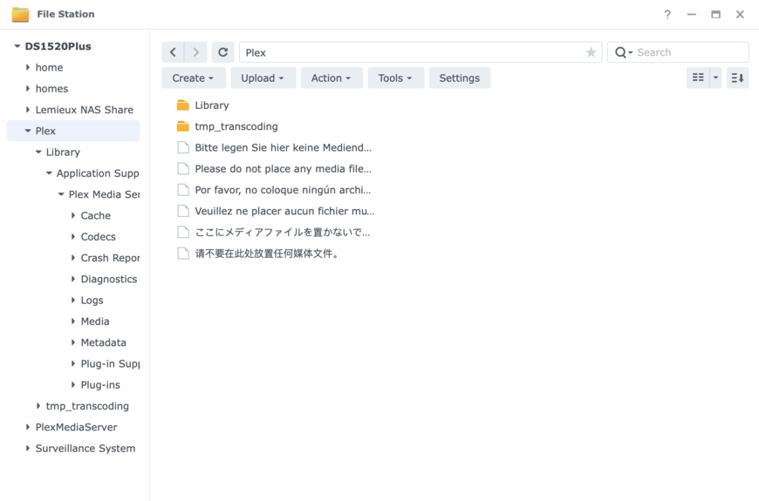Click the File Station folder app icon

pyautogui.click(x=20, y=15)
